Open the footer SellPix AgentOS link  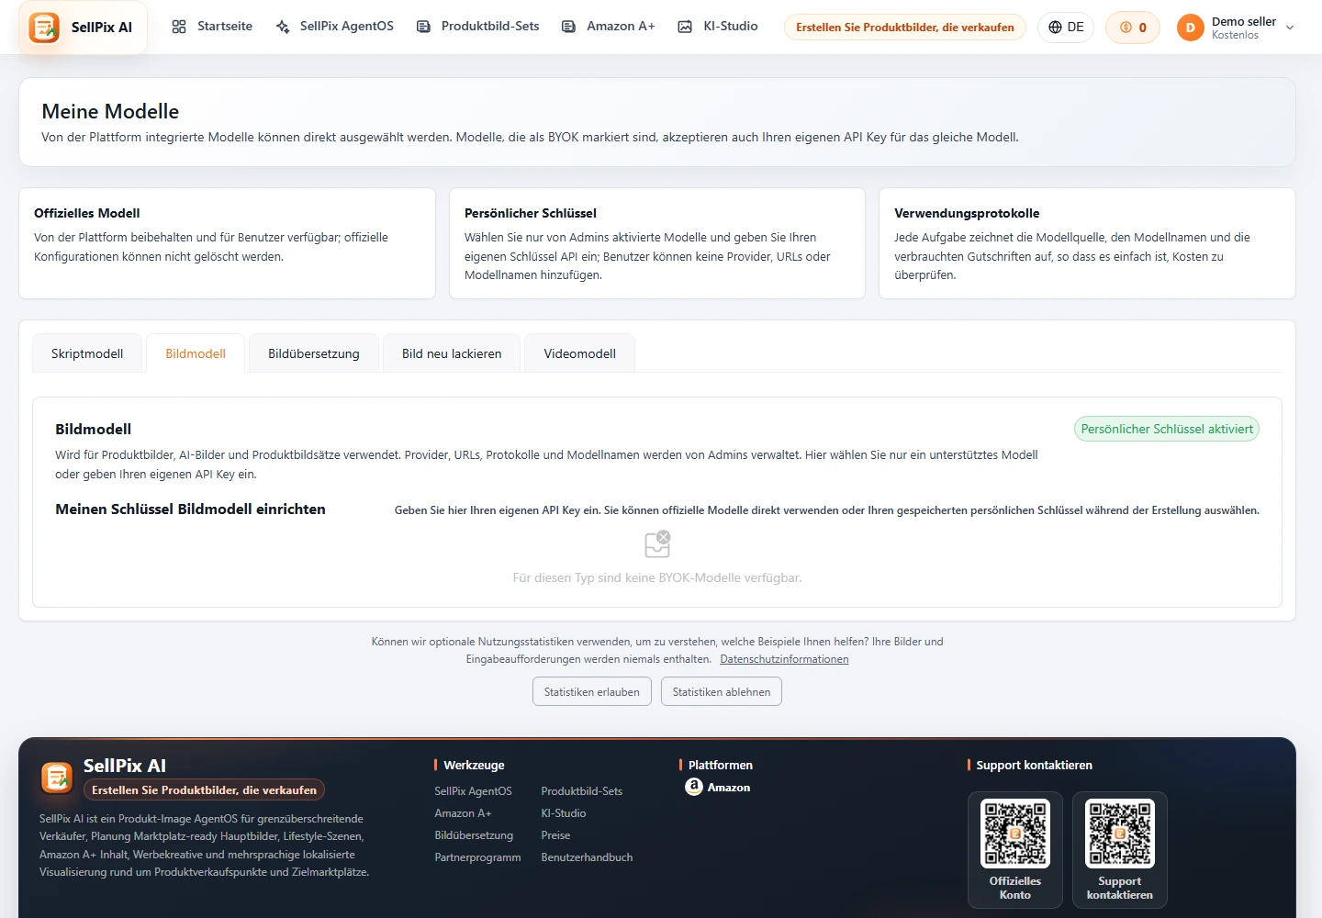473,791
